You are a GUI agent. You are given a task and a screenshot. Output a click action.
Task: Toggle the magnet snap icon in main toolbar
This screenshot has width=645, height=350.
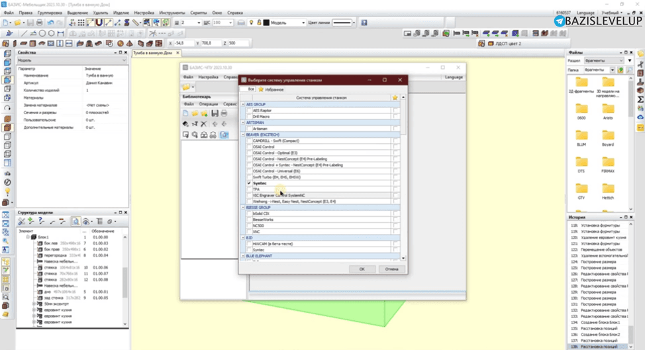[x=99, y=23]
